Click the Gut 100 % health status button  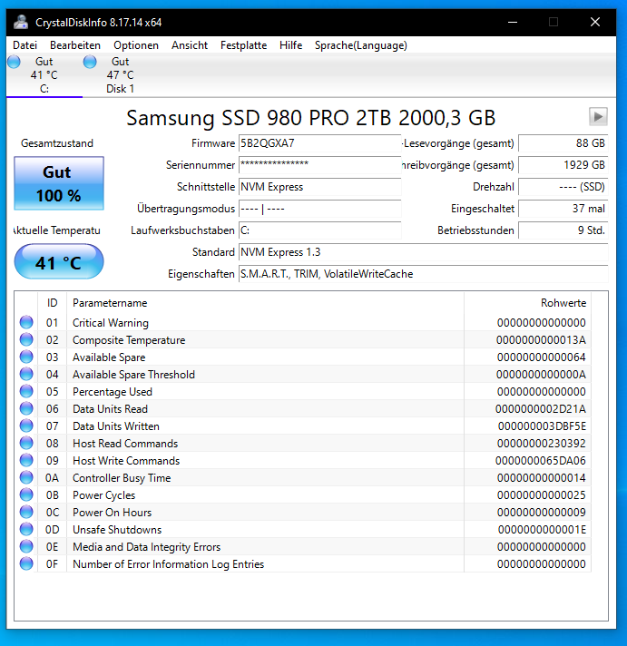click(x=59, y=183)
